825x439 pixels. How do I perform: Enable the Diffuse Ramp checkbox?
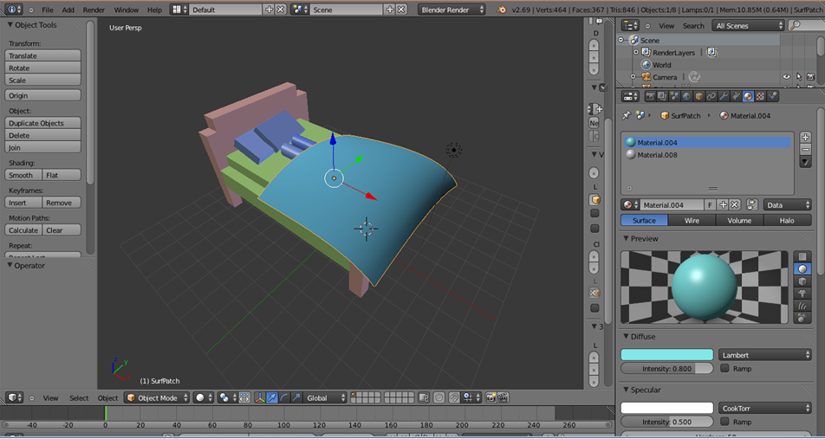[x=724, y=369]
